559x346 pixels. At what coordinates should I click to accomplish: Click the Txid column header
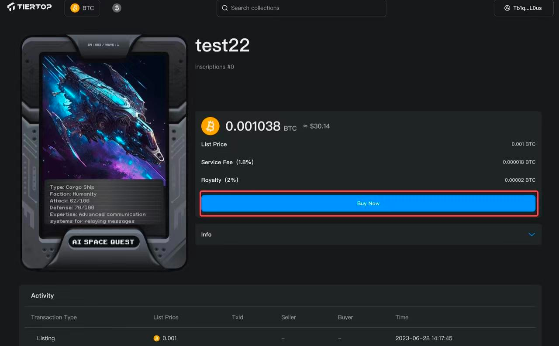(x=238, y=317)
